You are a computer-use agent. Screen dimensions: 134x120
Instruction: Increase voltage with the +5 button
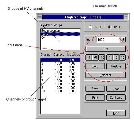95,58
